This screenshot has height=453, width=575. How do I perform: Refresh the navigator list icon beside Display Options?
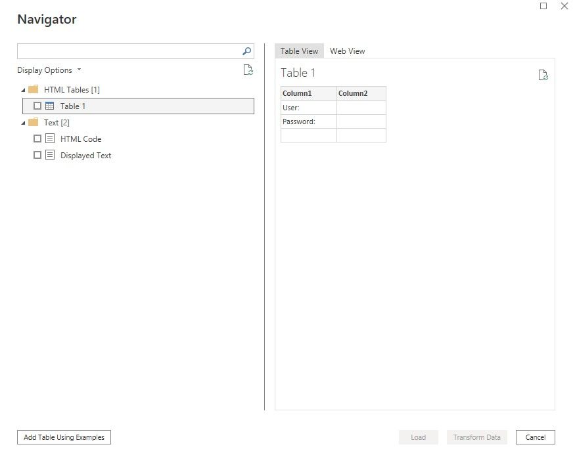pos(248,70)
